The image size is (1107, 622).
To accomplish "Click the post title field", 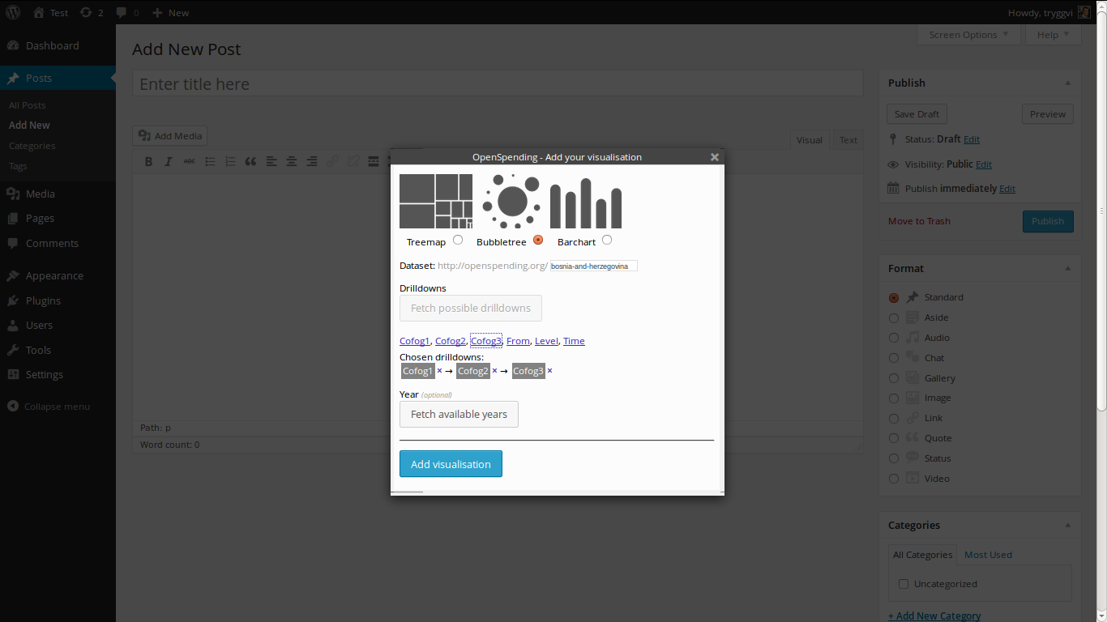I will point(498,84).
